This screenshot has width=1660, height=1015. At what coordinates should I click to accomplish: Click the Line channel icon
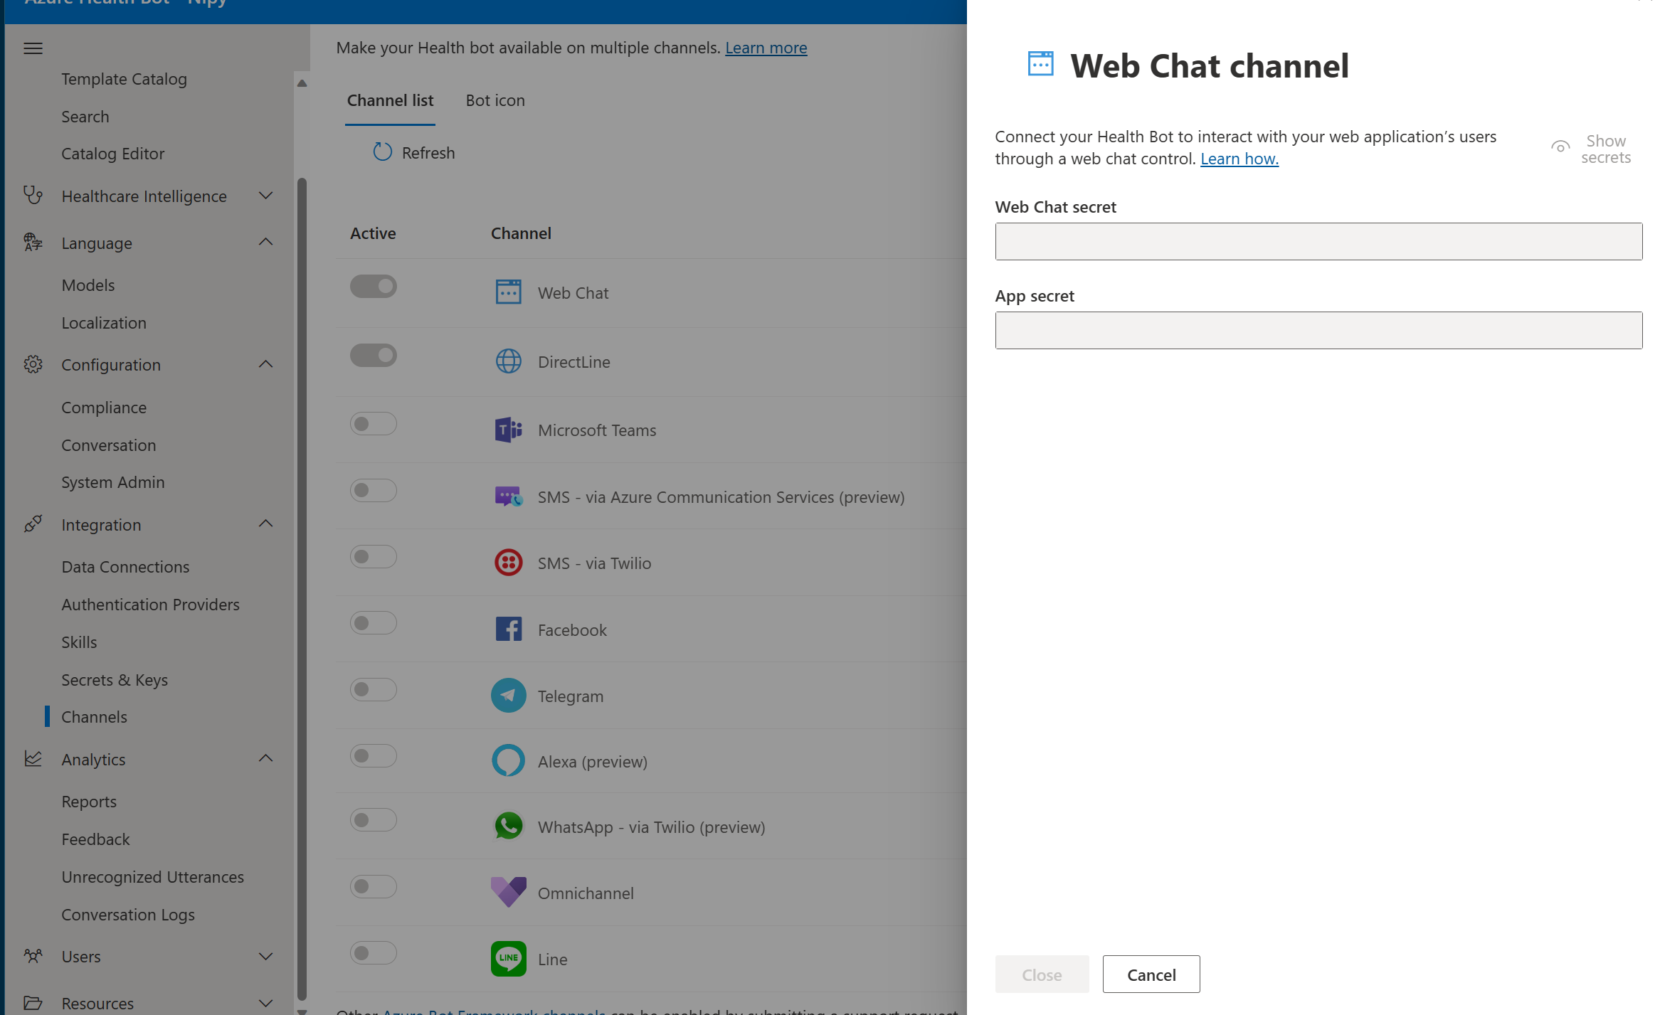coord(508,958)
